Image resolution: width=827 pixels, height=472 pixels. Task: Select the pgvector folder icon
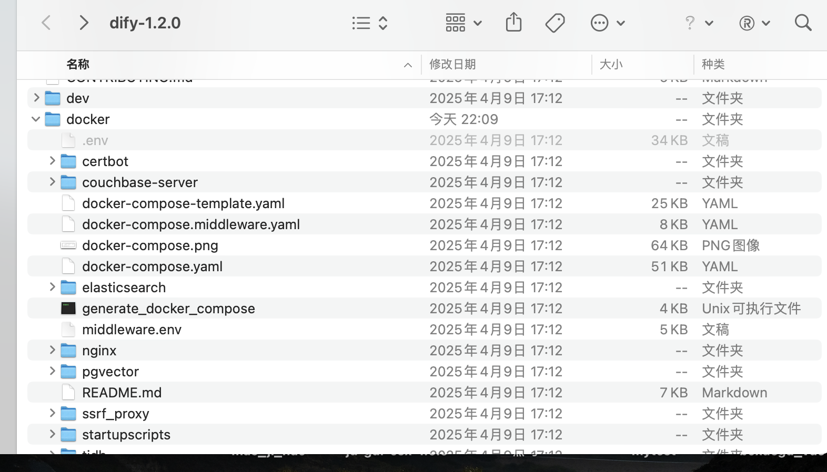(68, 372)
